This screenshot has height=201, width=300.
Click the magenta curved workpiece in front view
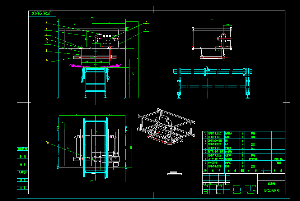95,66
